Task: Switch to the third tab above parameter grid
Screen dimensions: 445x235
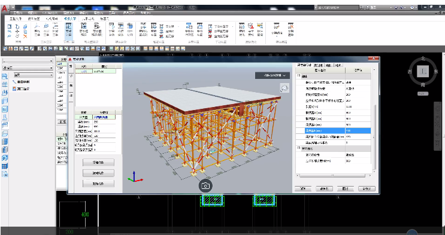Action: point(329,65)
